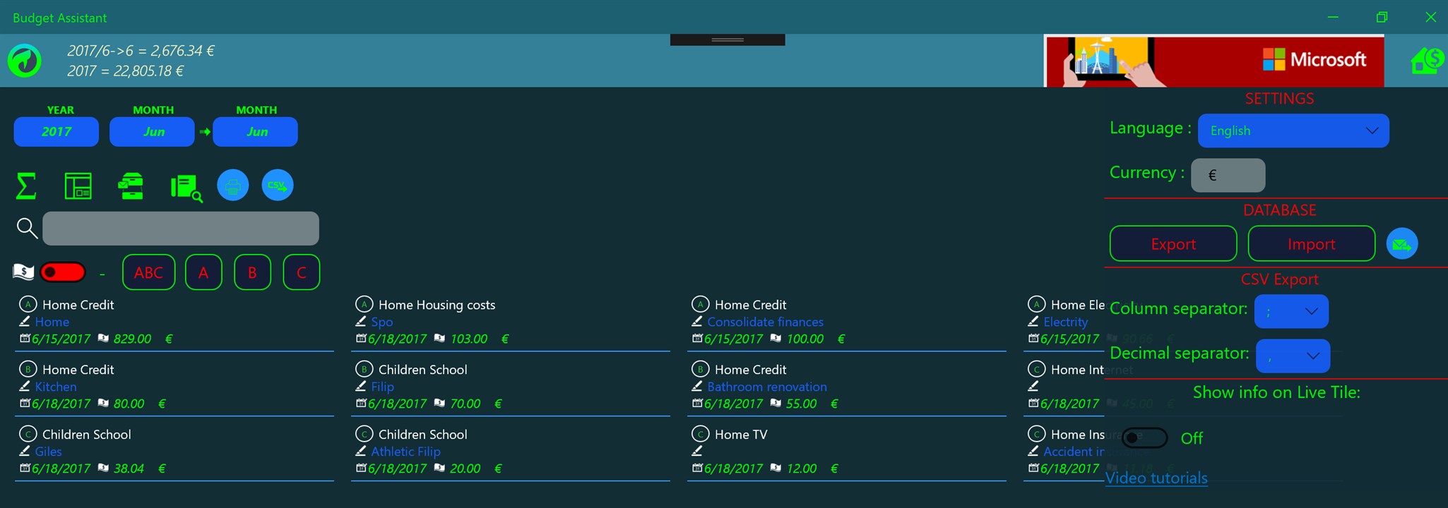
Task: Select the ABC all-categories filter
Action: pos(149,272)
